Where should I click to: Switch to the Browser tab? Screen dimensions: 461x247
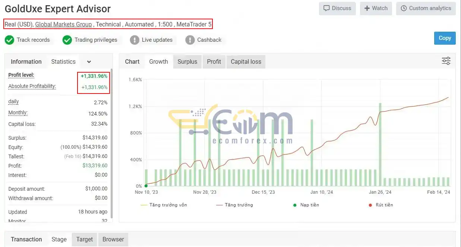point(113,240)
